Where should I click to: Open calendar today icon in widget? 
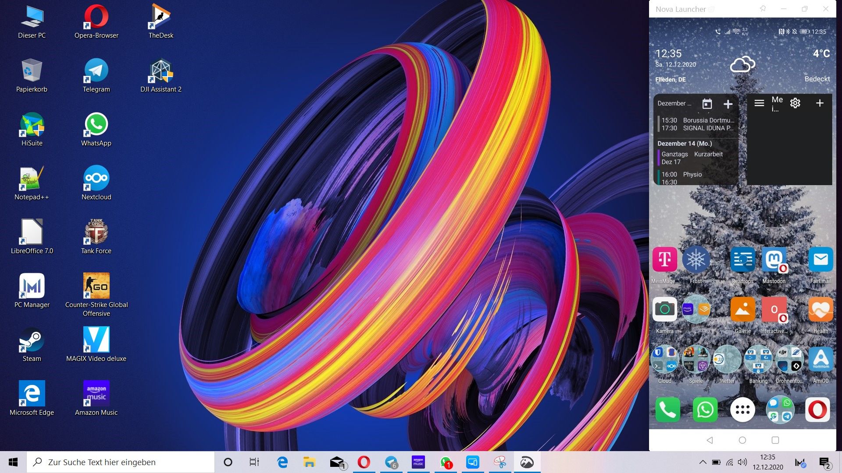tap(707, 104)
